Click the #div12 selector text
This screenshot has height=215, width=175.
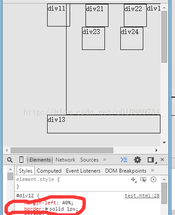(x=25, y=196)
